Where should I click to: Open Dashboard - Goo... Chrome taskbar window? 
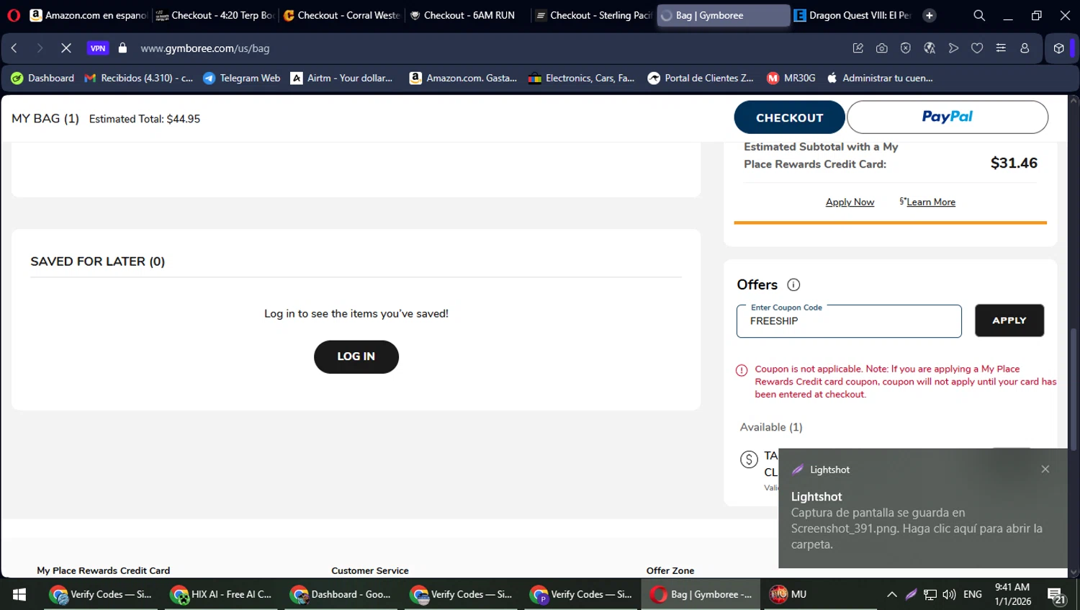(343, 594)
